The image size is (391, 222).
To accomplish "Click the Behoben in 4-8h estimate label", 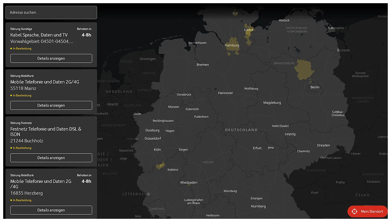I will point(85,32).
